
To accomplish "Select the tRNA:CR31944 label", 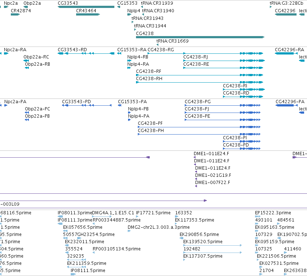I will 150,26.
